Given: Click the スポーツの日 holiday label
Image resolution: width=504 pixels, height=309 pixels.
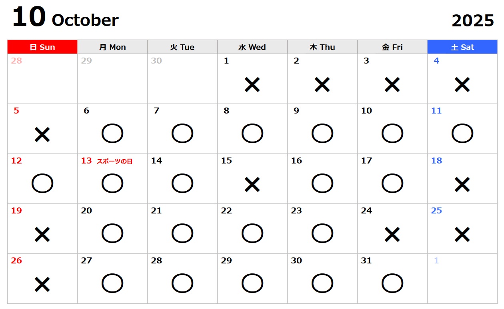Looking at the screenshot, I should tap(114, 161).
